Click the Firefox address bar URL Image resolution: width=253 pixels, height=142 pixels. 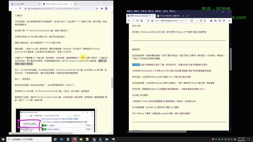tap(171, 21)
